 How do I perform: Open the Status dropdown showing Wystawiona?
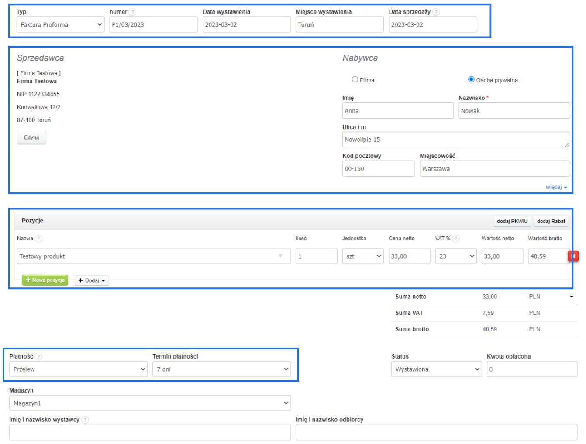(436, 369)
